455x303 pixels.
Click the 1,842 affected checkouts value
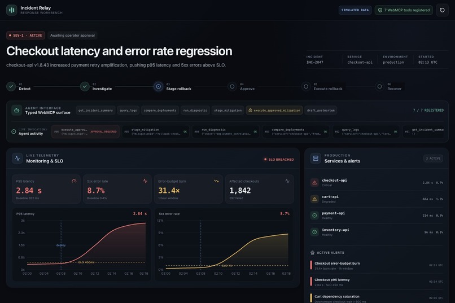click(240, 191)
